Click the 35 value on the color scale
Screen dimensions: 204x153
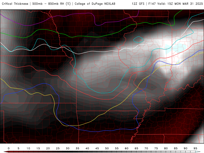tap(78, 148)
